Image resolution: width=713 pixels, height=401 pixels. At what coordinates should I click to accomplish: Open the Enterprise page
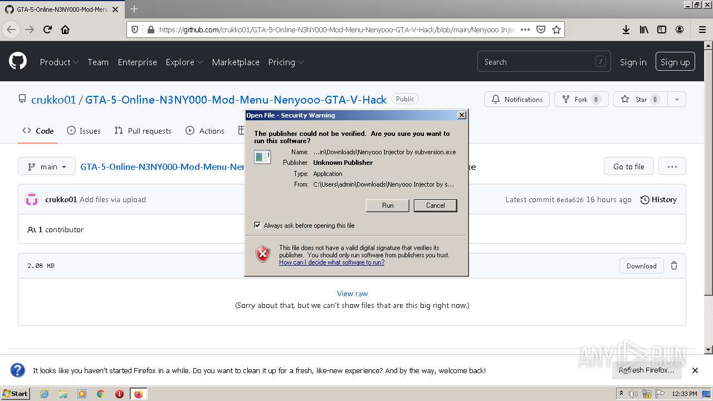pyautogui.click(x=137, y=62)
